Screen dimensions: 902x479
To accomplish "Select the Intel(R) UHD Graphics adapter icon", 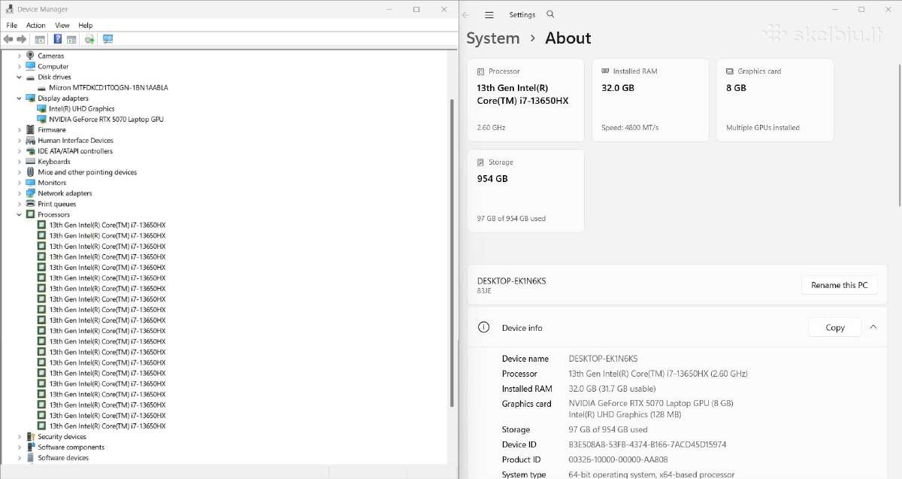I will [x=42, y=109].
